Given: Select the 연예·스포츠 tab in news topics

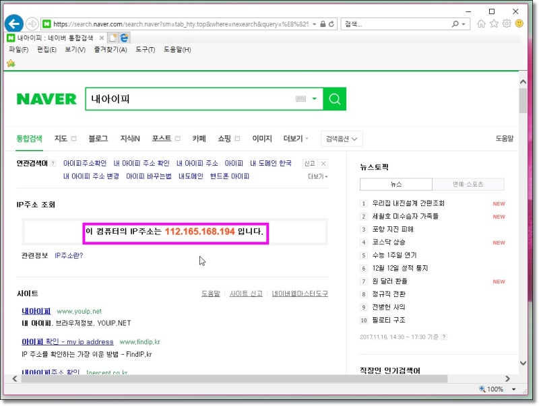Looking at the screenshot, I should click(x=468, y=184).
